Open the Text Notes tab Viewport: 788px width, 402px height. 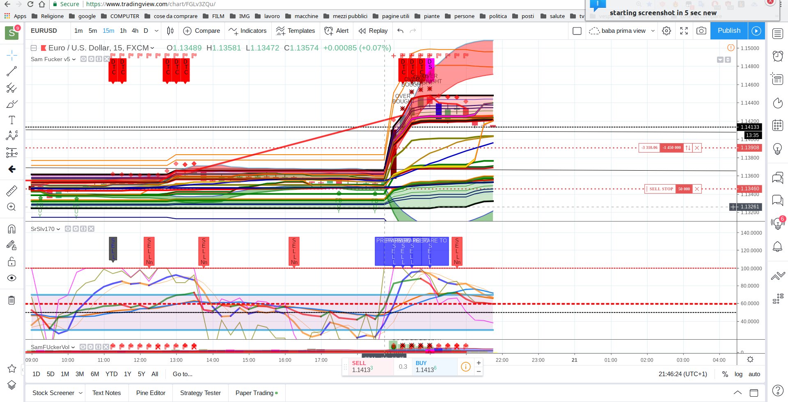point(107,393)
